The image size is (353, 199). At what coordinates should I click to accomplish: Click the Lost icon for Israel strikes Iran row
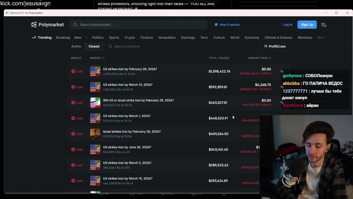(73, 134)
